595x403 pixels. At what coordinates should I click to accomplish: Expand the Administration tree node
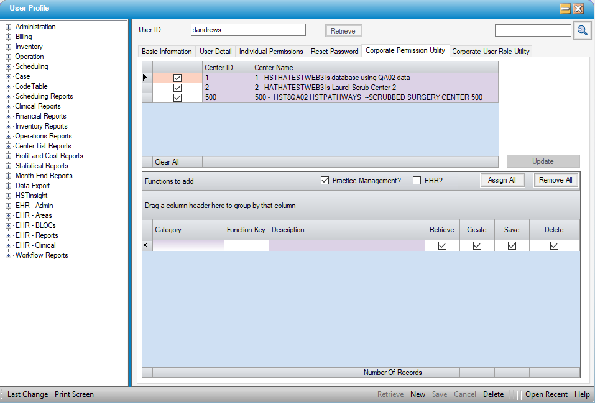tap(9, 27)
